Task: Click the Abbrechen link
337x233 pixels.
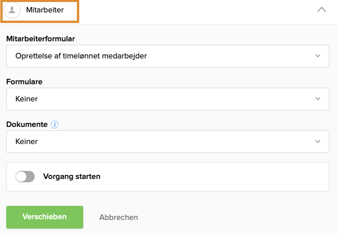Action: (119, 217)
